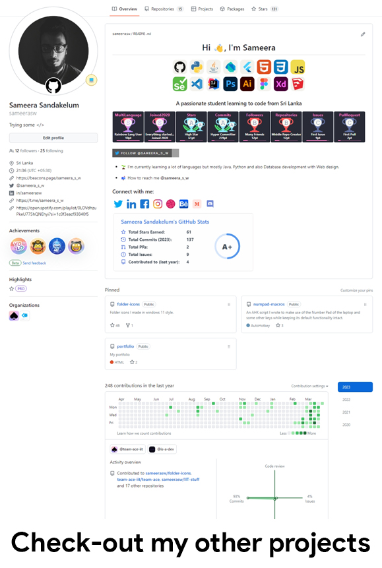The image size is (382, 568).
Task: Click the Instagram icon in social links
Action: pos(158,204)
